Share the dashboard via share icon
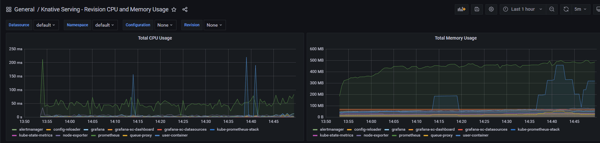Image resolution: width=600 pixels, height=143 pixels. 185,9
